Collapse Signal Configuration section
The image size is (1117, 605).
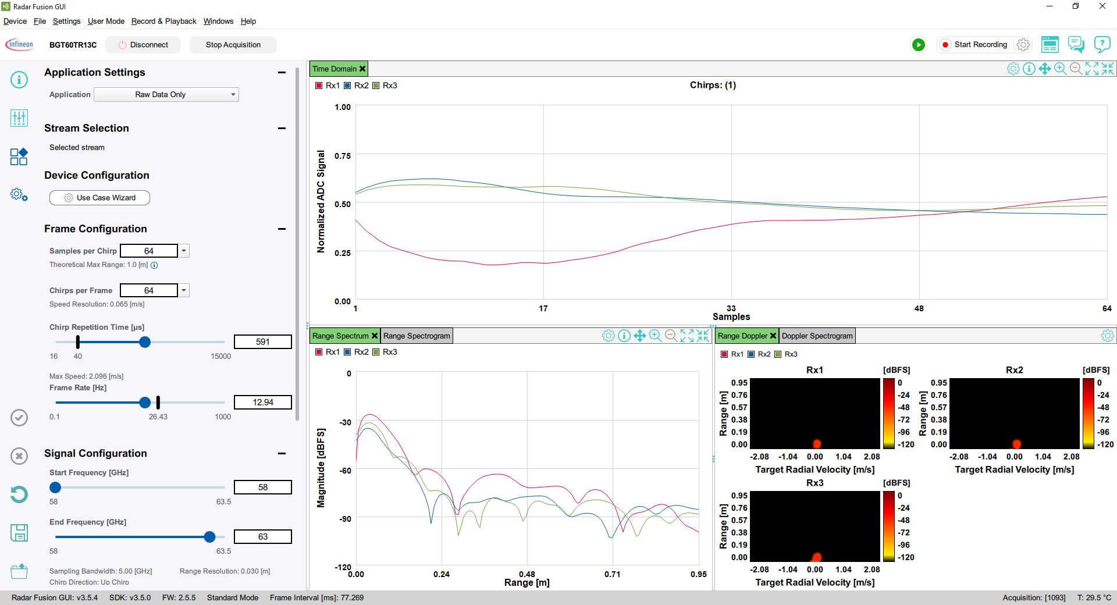coord(282,453)
